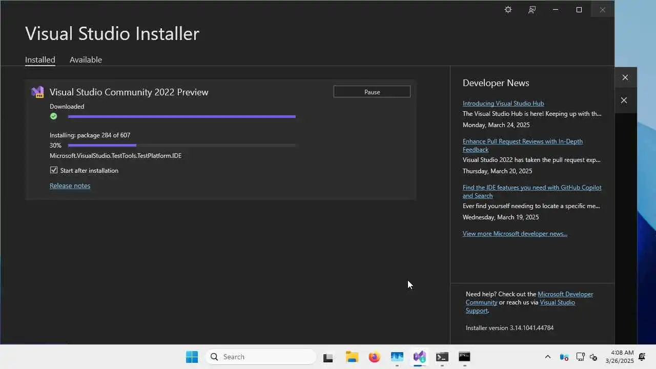Click the Developer News heading
Screen dimensions: 656x369
pos(496,83)
